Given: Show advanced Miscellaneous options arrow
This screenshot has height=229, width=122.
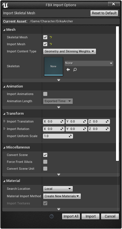Looking at the screenshot, I should [59, 175].
